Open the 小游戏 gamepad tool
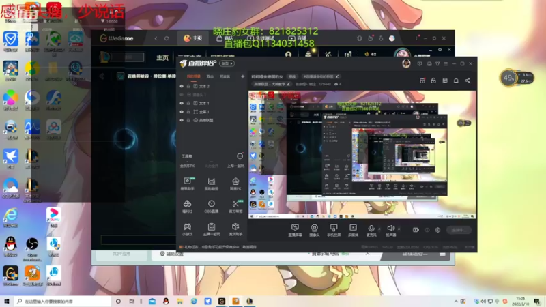546x307 pixels. pos(187,229)
